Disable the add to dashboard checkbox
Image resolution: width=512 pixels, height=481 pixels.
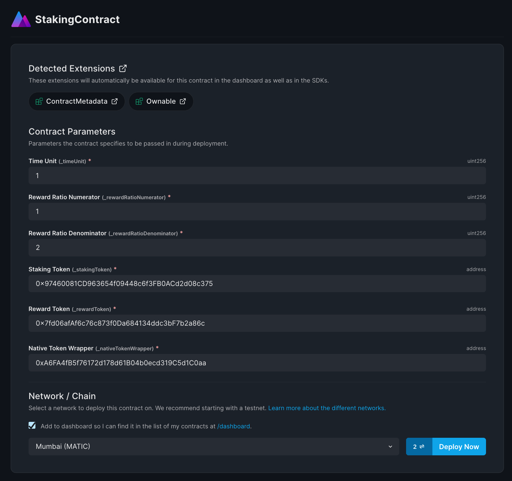(x=32, y=425)
